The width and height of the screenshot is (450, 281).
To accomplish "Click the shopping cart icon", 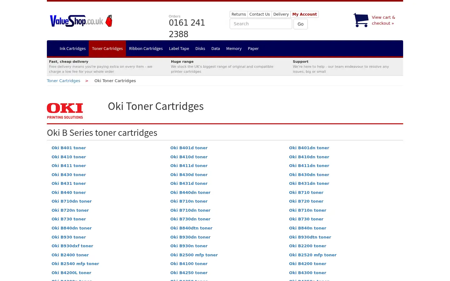I will click(x=361, y=20).
